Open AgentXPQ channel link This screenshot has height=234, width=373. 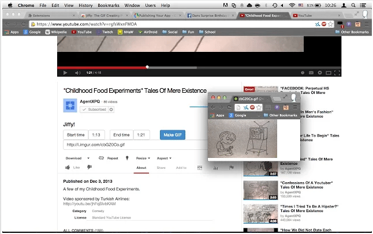point(90,101)
